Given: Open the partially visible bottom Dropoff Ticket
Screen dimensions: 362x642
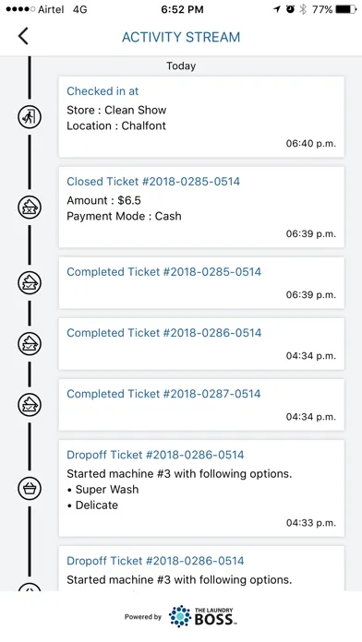Looking at the screenshot, I should pos(201,568).
